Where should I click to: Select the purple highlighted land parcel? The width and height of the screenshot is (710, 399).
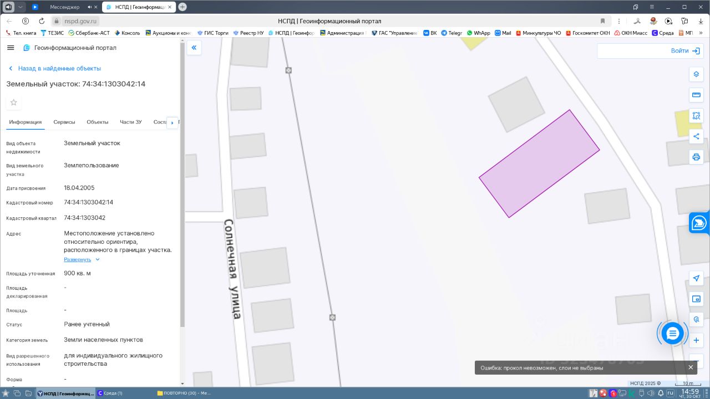click(539, 163)
